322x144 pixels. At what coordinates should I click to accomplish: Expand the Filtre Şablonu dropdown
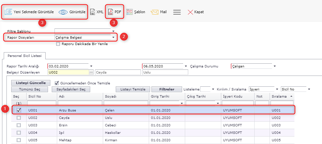(113, 31)
